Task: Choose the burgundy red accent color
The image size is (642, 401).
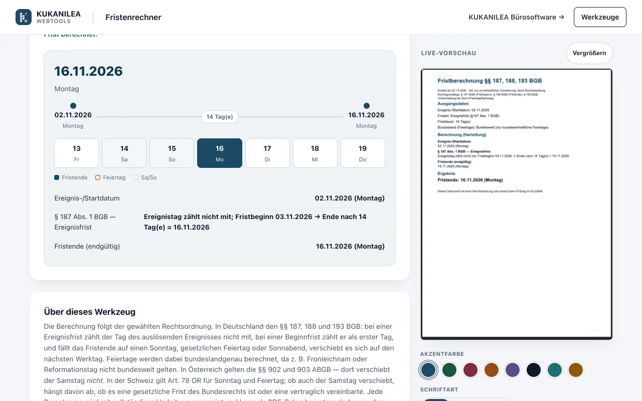Action: click(x=470, y=370)
